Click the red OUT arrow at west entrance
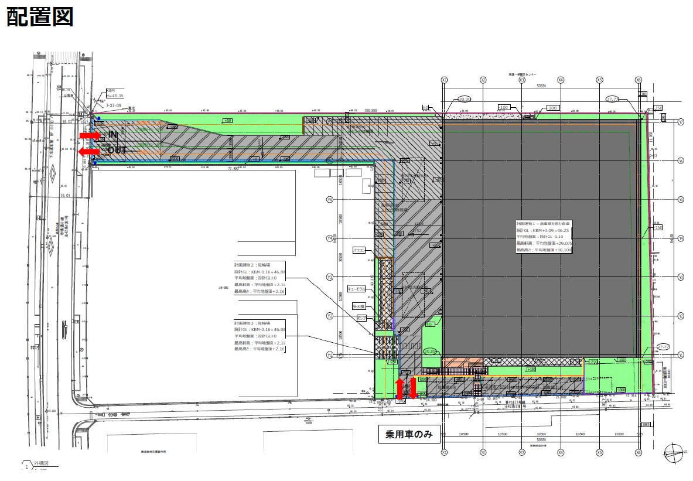Image resolution: width=693 pixels, height=481 pixels. (x=88, y=151)
